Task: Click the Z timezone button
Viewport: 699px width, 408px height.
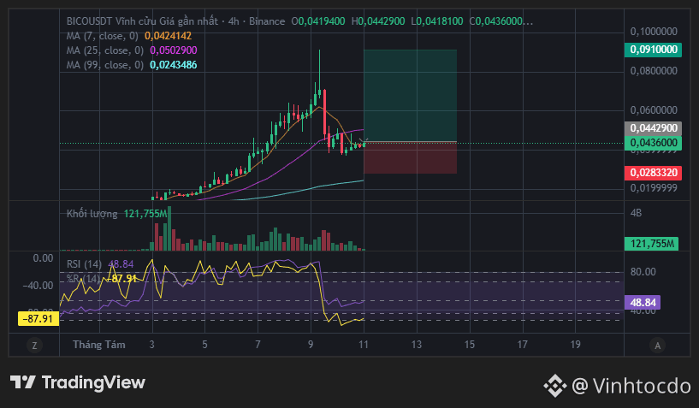Action: coord(34,345)
